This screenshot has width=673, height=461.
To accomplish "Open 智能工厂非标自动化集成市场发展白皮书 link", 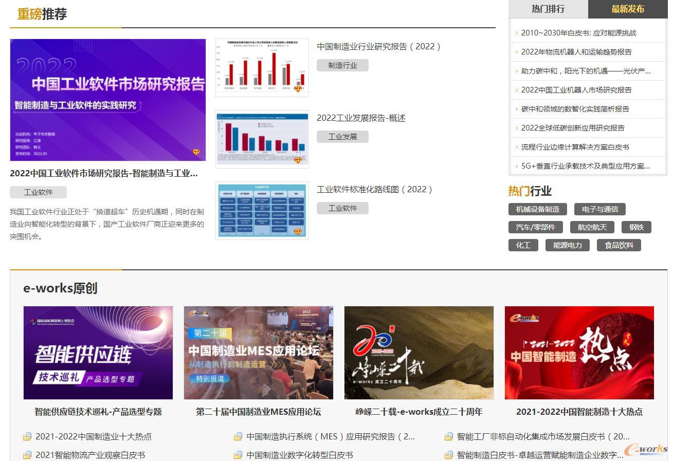I will tap(543, 437).
